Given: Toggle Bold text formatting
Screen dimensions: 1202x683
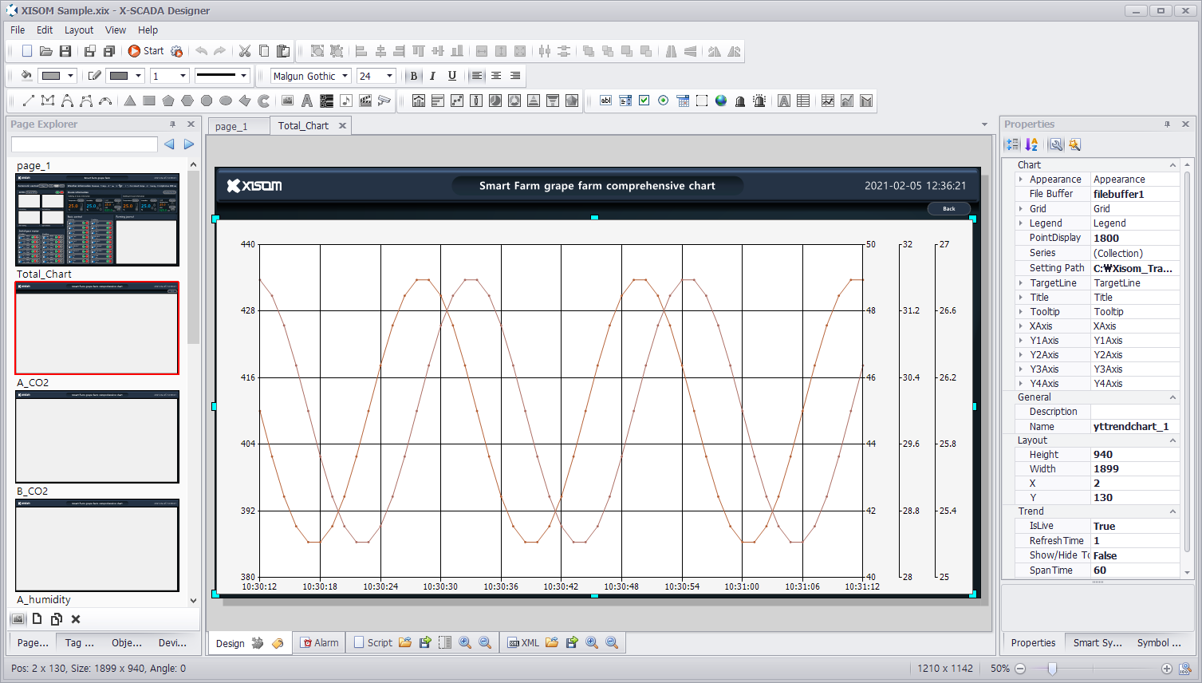Looking at the screenshot, I should tap(413, 76).
